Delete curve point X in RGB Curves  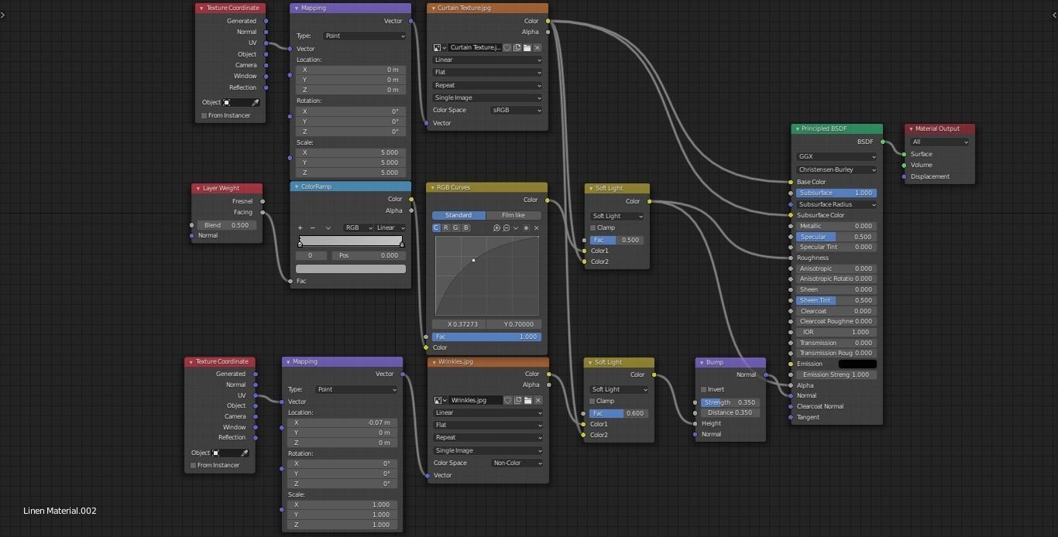point(537,228)
